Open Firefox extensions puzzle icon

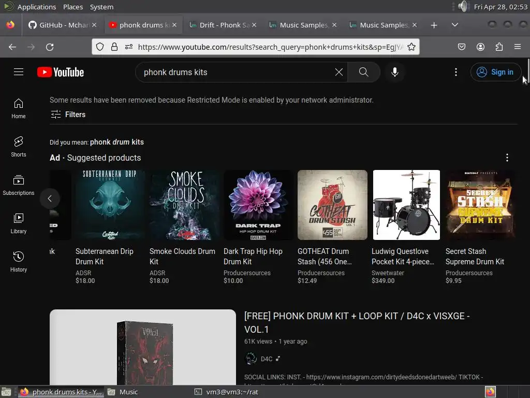[x=499, y=47]
